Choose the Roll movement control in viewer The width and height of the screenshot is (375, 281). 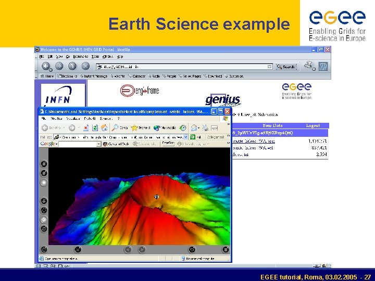[x=44, y=228]
